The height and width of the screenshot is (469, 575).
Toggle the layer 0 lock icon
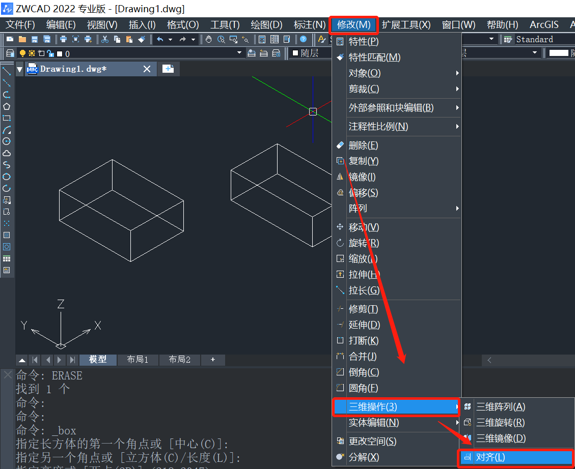(50, 53)
